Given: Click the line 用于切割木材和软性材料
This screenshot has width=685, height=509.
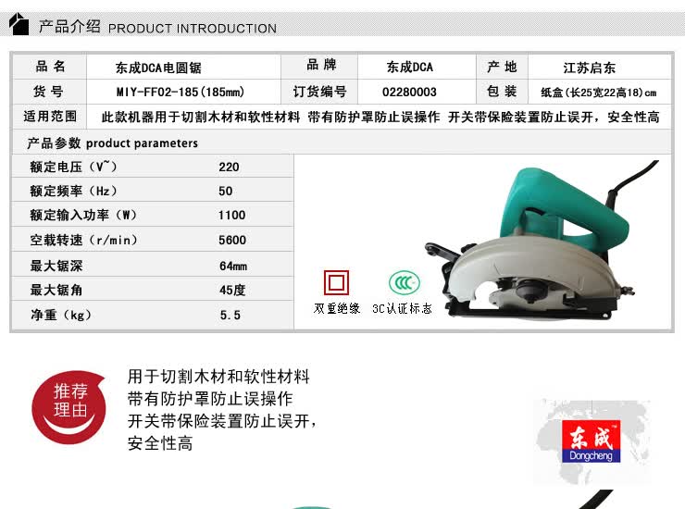Looking at the screenshot, I should (x=218, y=376).
